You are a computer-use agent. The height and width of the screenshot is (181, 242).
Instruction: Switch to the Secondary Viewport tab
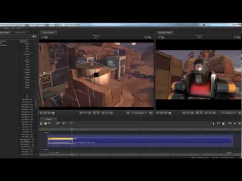(165, 33)
